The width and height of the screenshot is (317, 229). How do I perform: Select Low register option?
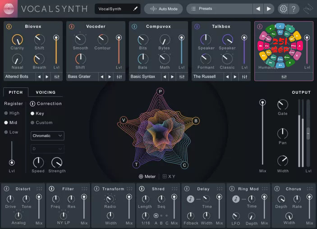click(11, 132)
